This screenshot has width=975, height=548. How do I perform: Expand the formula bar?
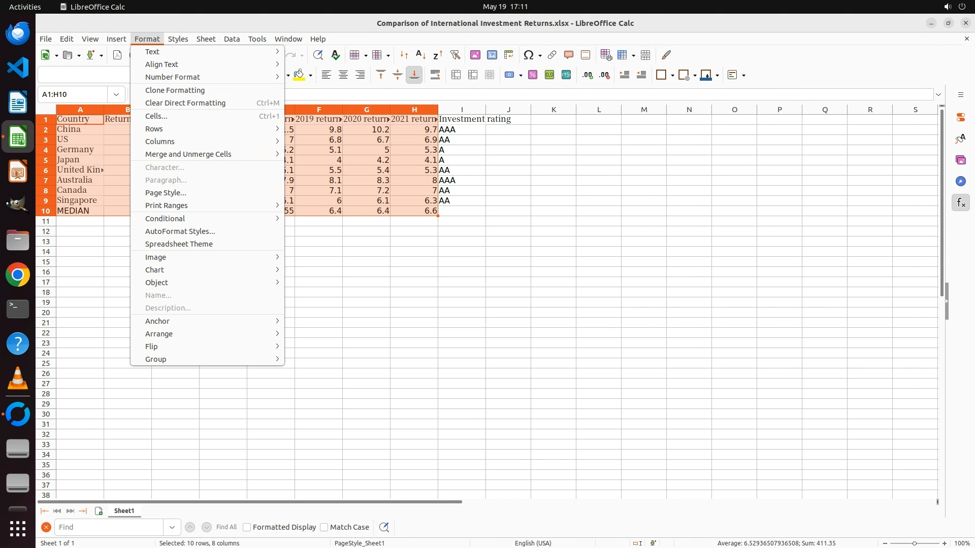[938, 94]
